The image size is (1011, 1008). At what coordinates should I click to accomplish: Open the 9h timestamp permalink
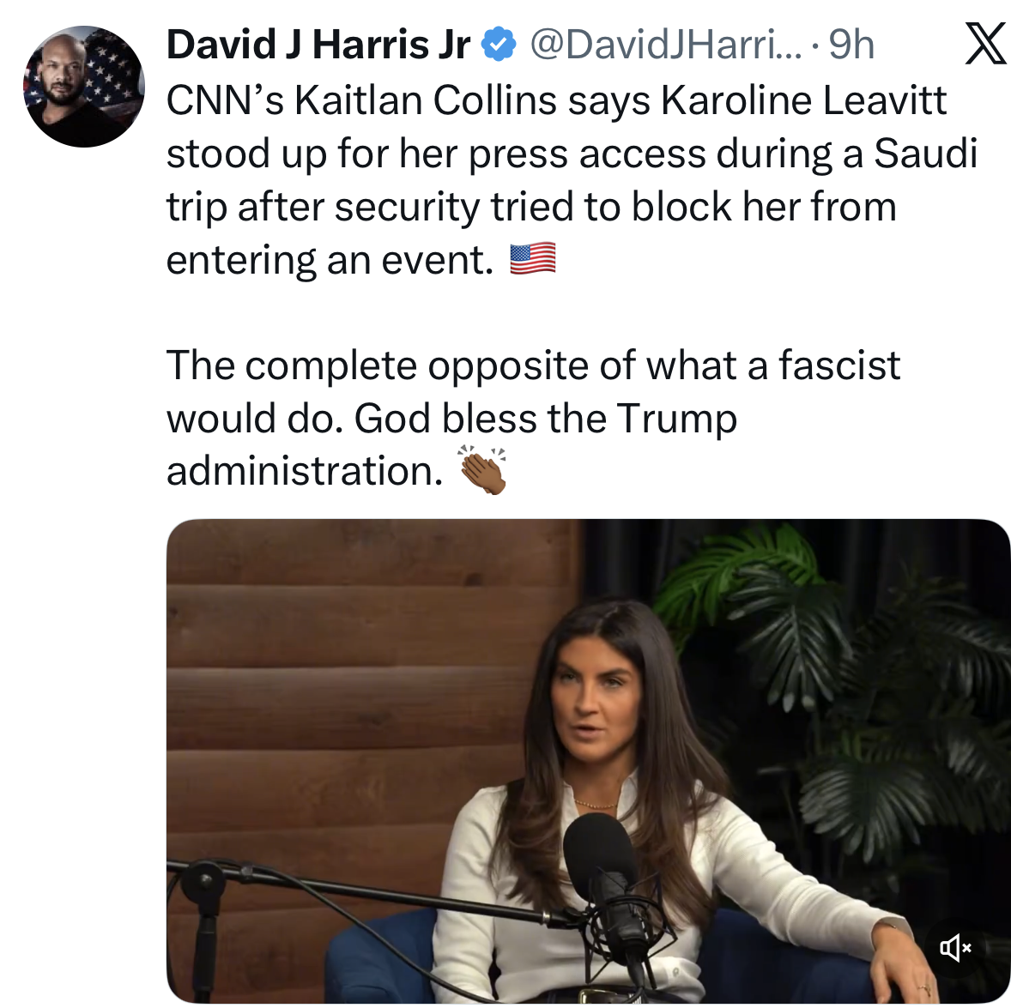tap(851, 45)
